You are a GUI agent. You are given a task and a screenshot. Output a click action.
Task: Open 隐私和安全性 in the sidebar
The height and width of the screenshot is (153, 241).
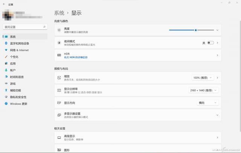coord(25,97)
